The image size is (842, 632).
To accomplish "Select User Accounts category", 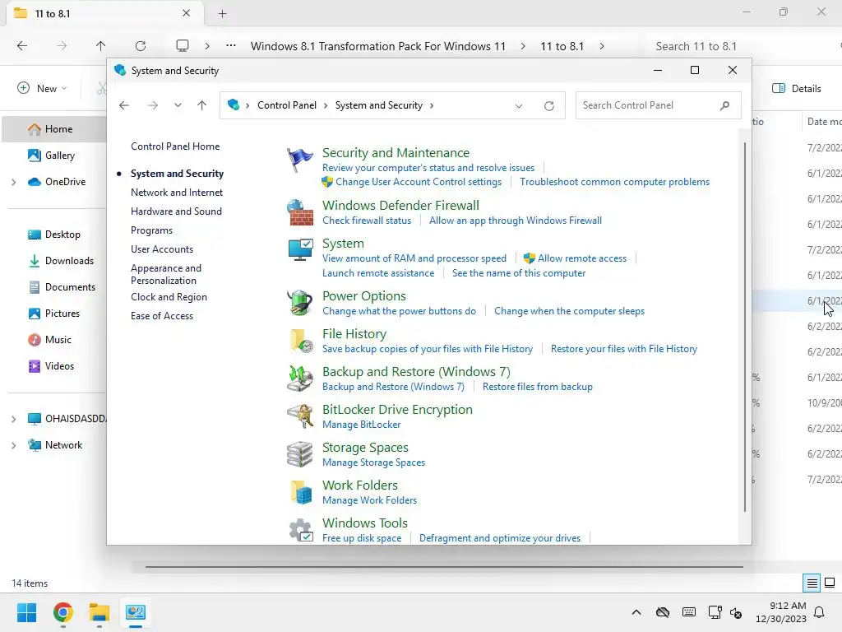I will coord(162,249).
